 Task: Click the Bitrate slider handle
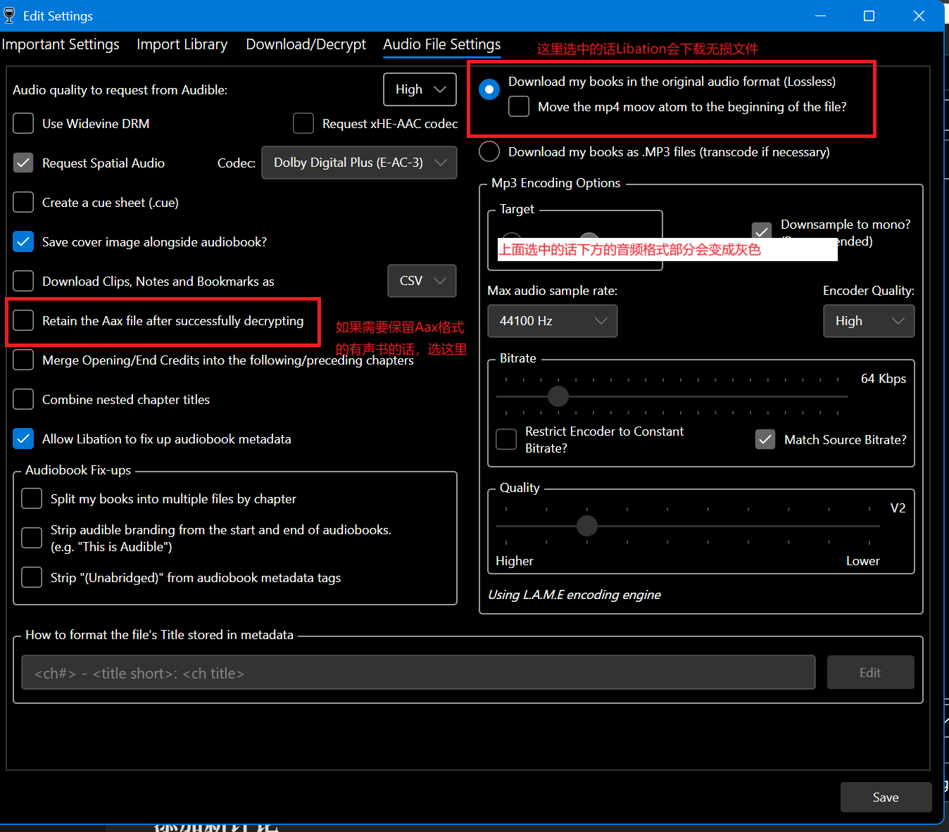558,396
